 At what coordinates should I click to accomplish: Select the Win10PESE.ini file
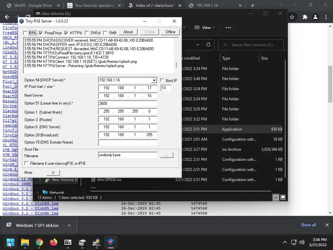click(x=109, y=180)
